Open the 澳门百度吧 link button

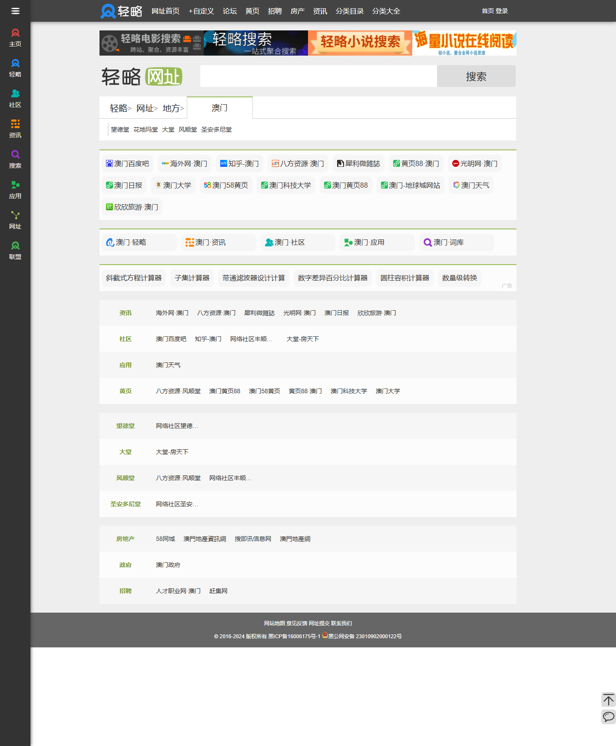click(127, 163)
